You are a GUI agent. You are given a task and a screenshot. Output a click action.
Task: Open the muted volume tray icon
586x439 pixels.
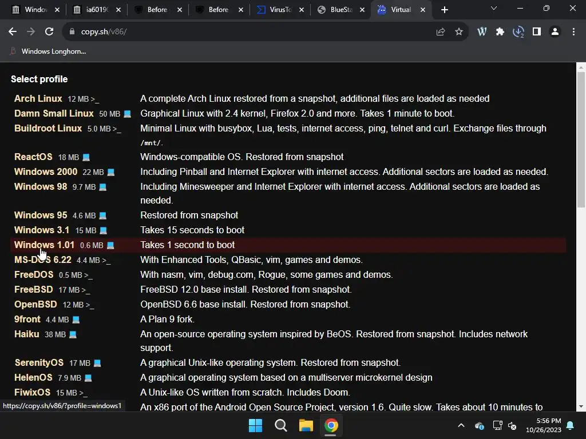(512, 425)
